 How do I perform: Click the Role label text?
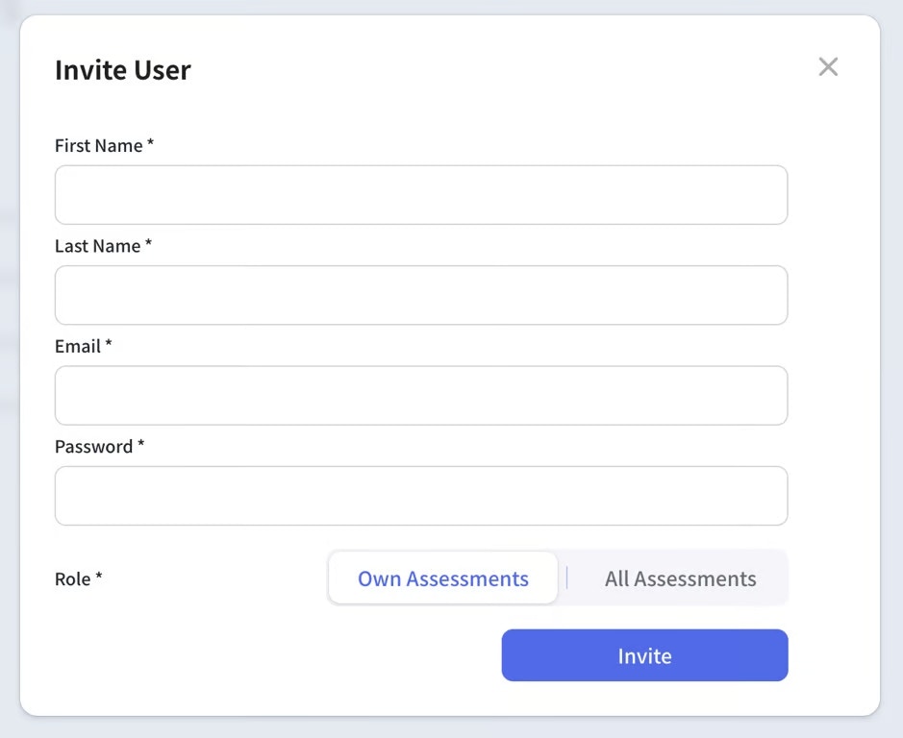pos(72,579)
